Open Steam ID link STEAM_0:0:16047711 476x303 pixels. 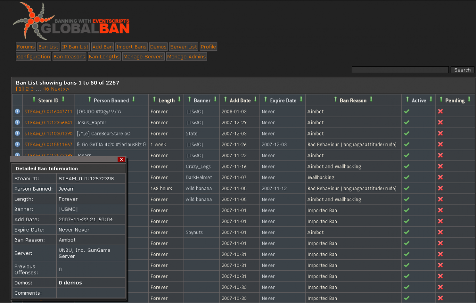click(48, 112)
